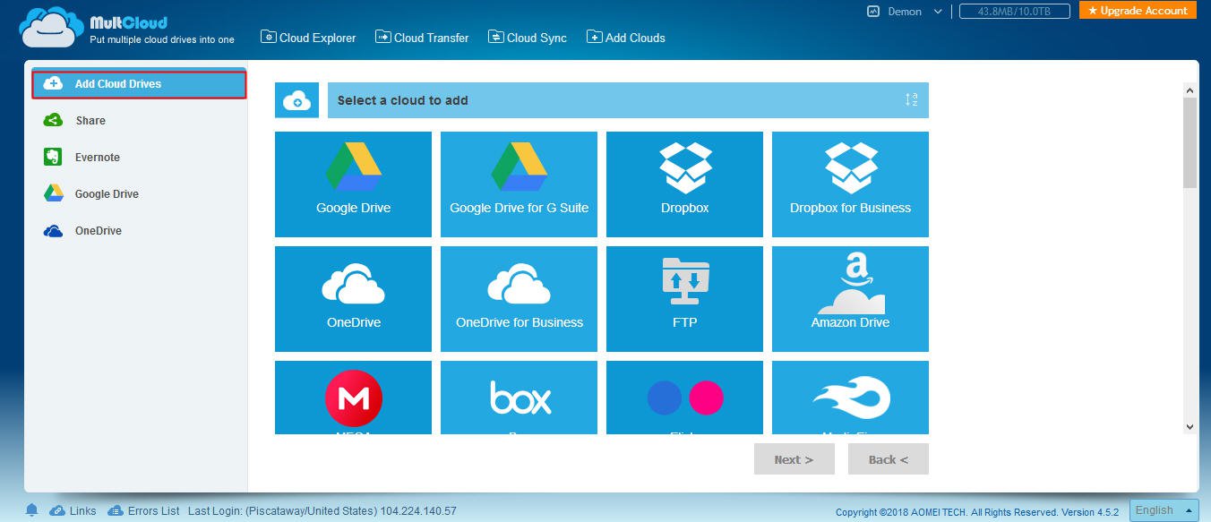Pick the OneDrive for Business tile
This screenshot has height=522, width=1211.
(519, 299)
